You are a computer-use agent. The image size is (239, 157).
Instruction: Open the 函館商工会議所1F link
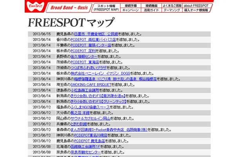(x=85, y=147)
